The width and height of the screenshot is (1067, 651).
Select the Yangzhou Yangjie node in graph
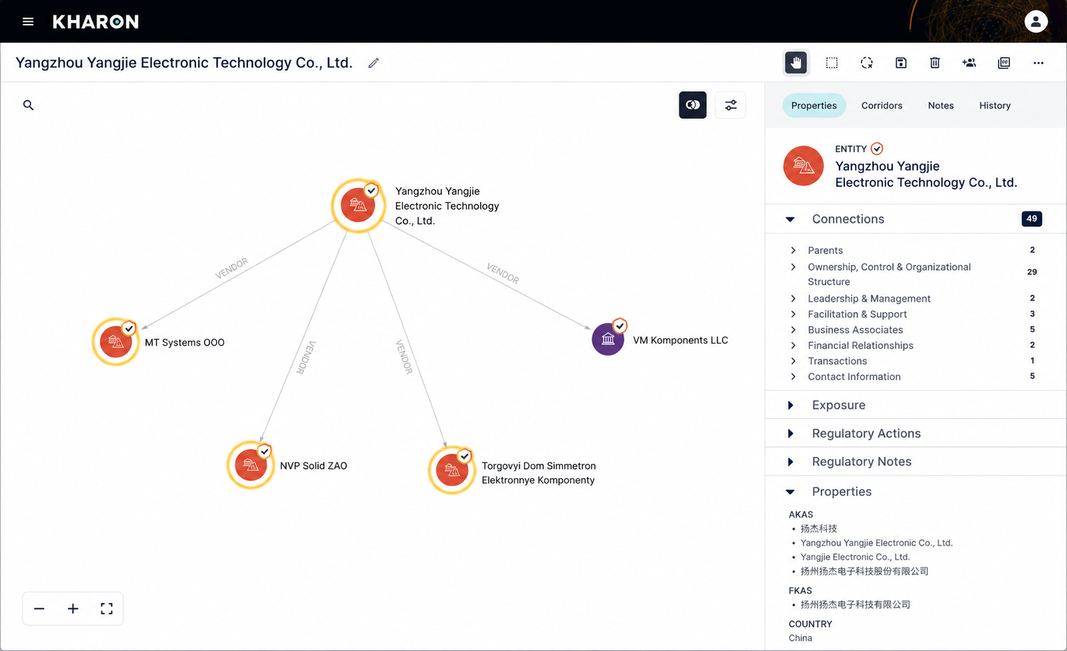(358, 205)
